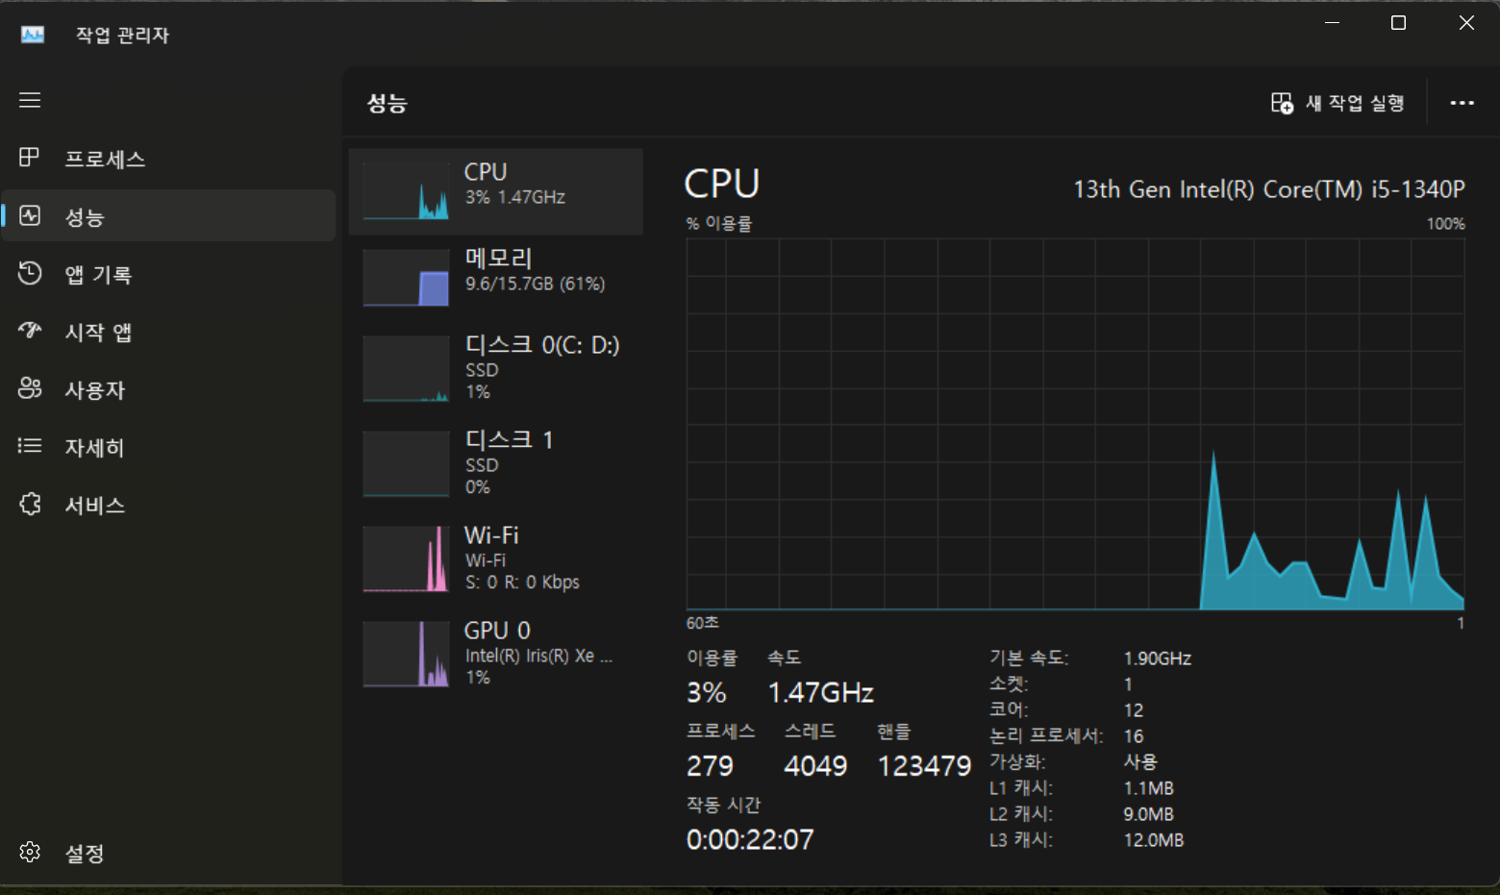Click the 0:00:22:07 uptime value
This screenshot has width=1500, height=895.
pos(750,839)
